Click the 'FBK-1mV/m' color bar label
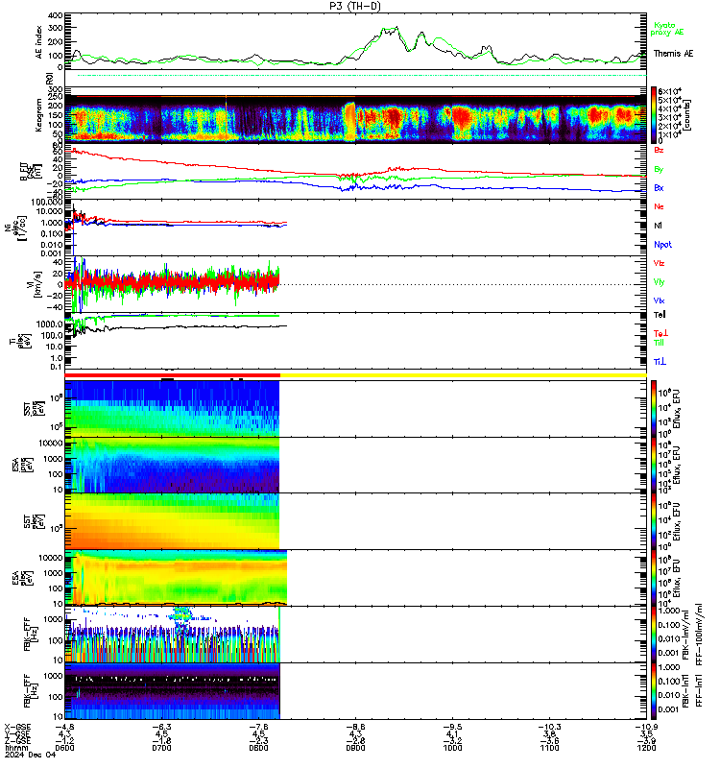Screen dimensions: 720x768 [686, 635]
